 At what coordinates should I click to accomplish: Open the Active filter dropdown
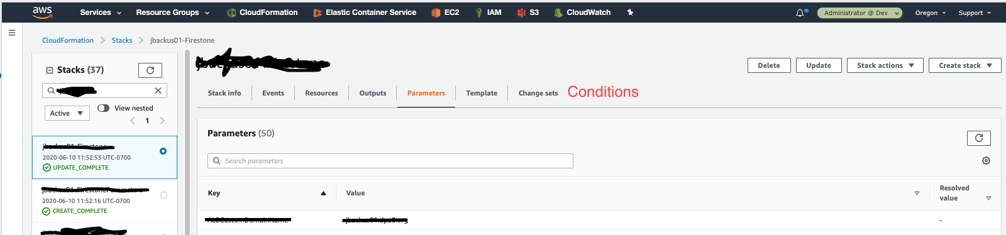(67, 113)
